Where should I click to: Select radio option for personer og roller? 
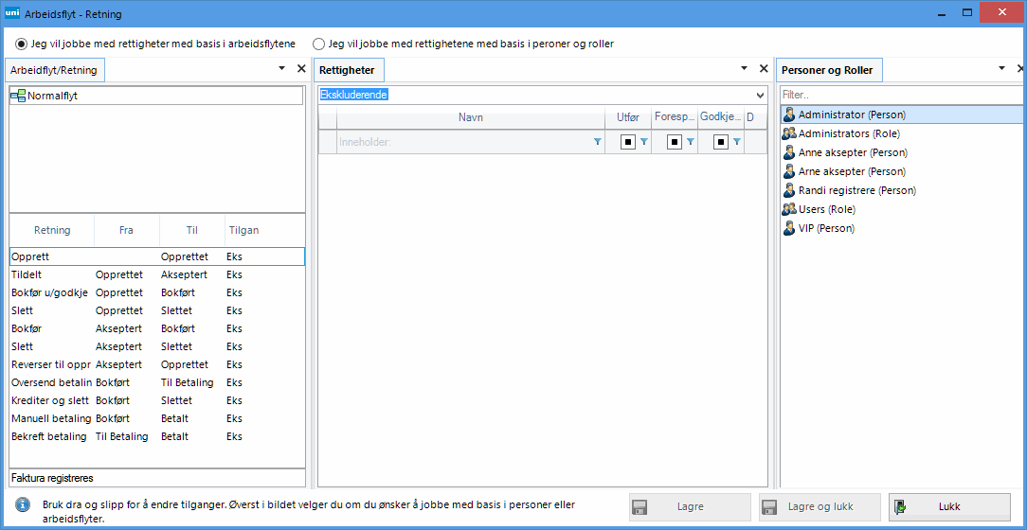coord(319,44)
